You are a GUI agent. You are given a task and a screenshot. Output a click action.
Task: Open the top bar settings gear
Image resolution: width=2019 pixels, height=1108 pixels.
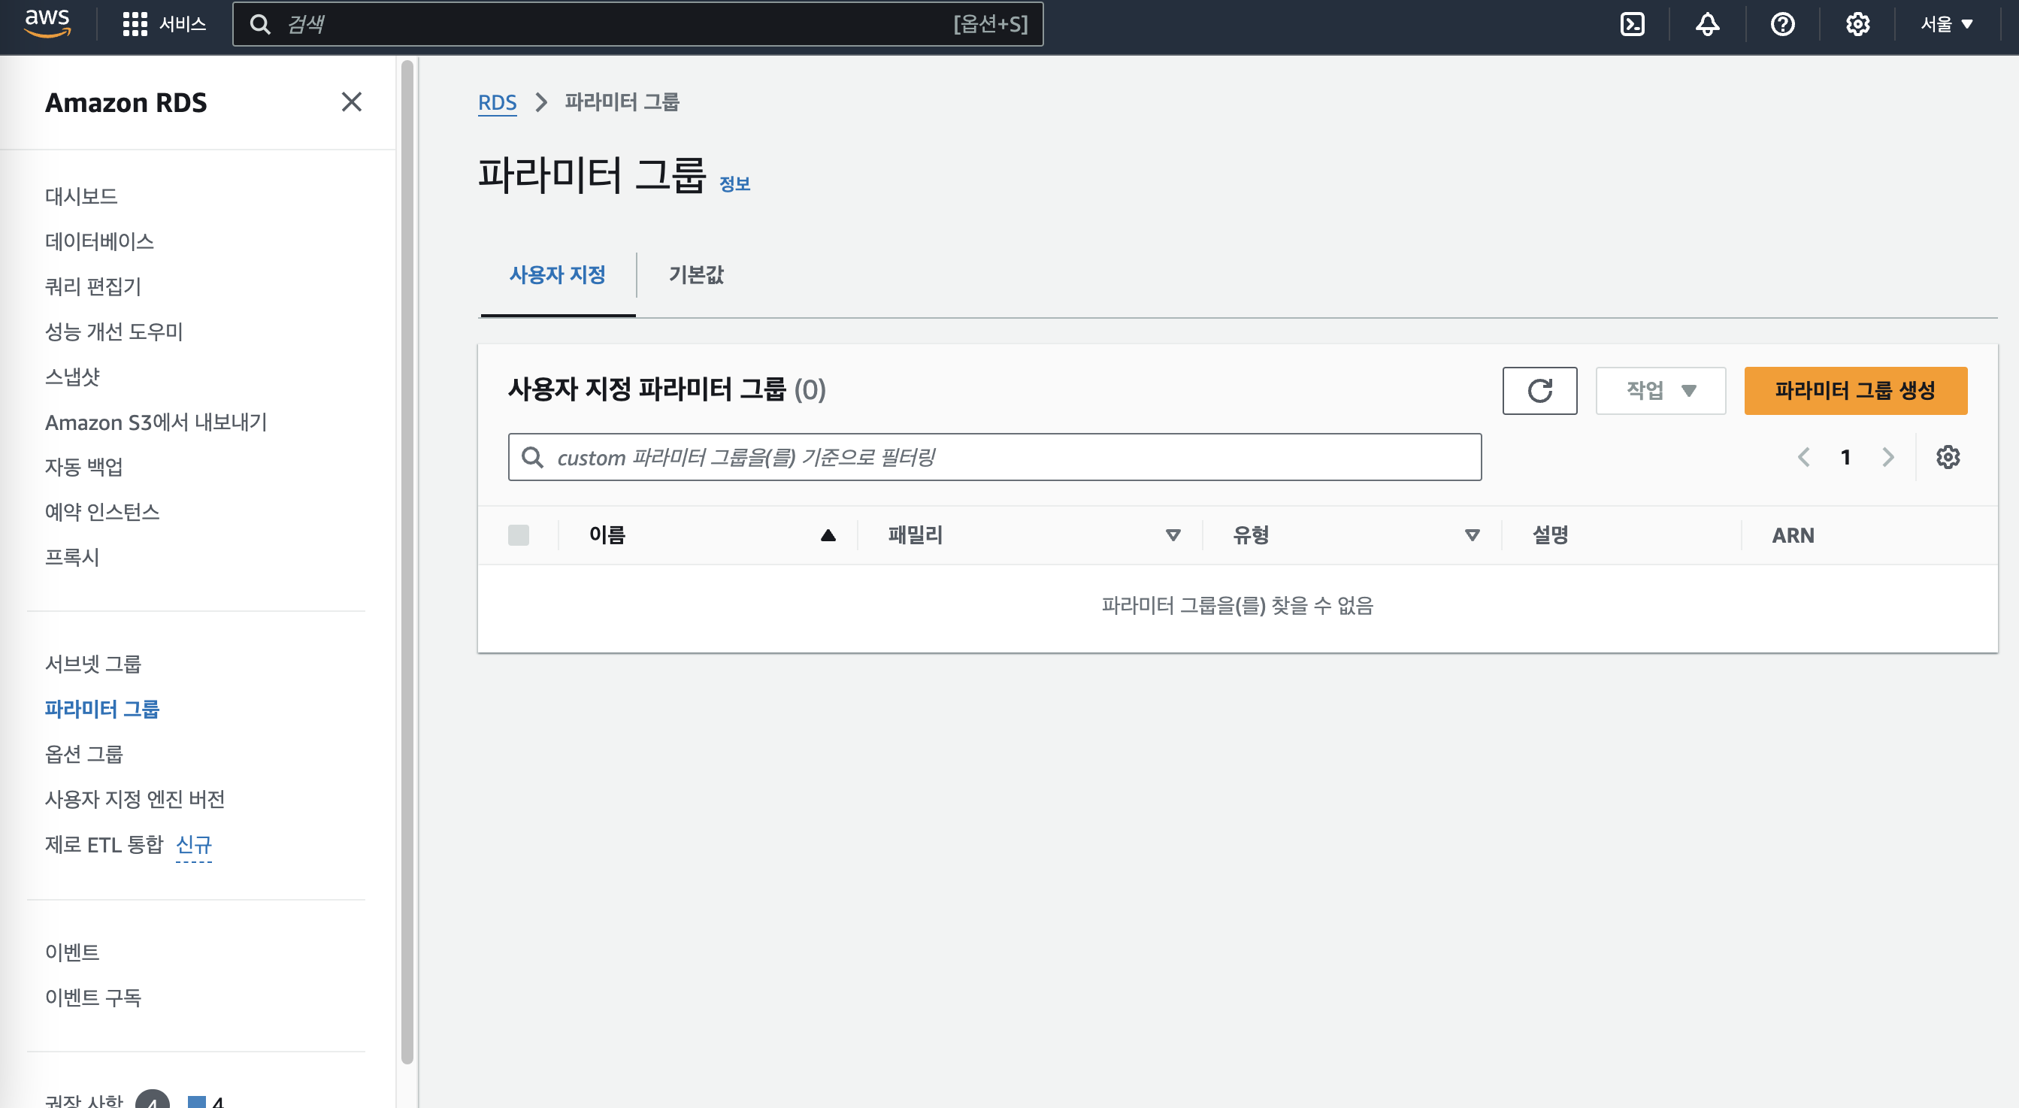coord(1857,24)
